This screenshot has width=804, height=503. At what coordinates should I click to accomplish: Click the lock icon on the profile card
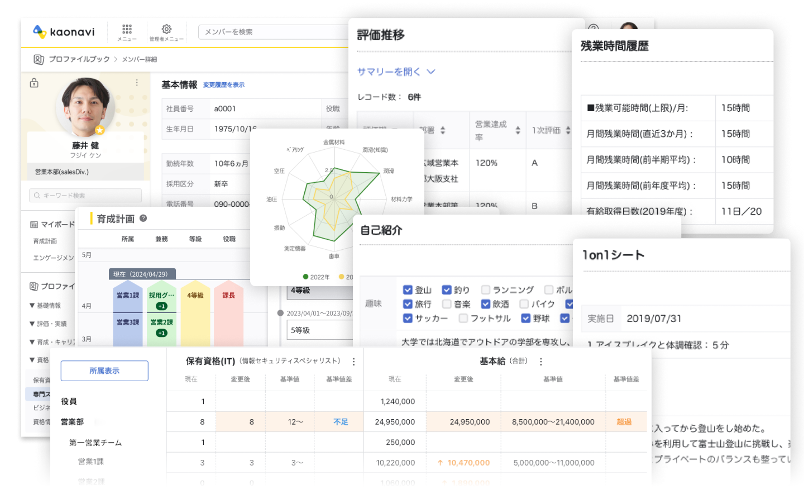pyautogui.click(x=34, y=83)
